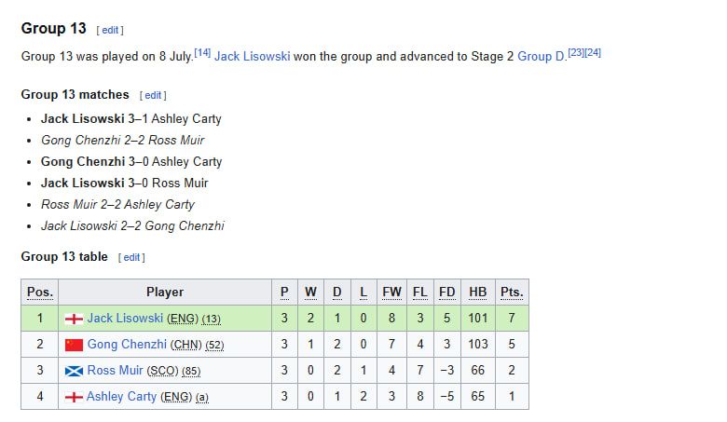This screenshot has height=422, width=727.
Task: Open citation reference 24
Action: [x=593, y=53]
